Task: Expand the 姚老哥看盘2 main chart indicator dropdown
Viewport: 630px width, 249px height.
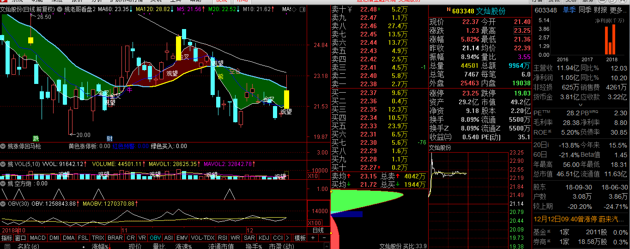Action: pyautogui.click(x=60, y=9)
